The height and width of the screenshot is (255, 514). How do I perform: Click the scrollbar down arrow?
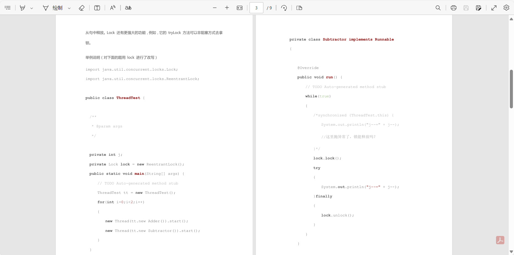pos(511,252)
